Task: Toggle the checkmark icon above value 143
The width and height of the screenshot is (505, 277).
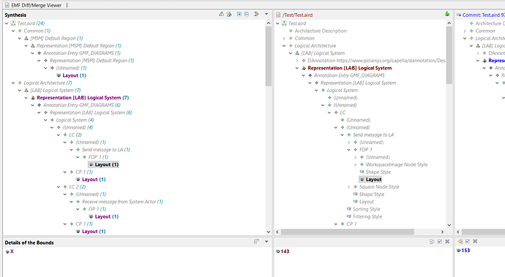Action: click(x=440, y=241)
